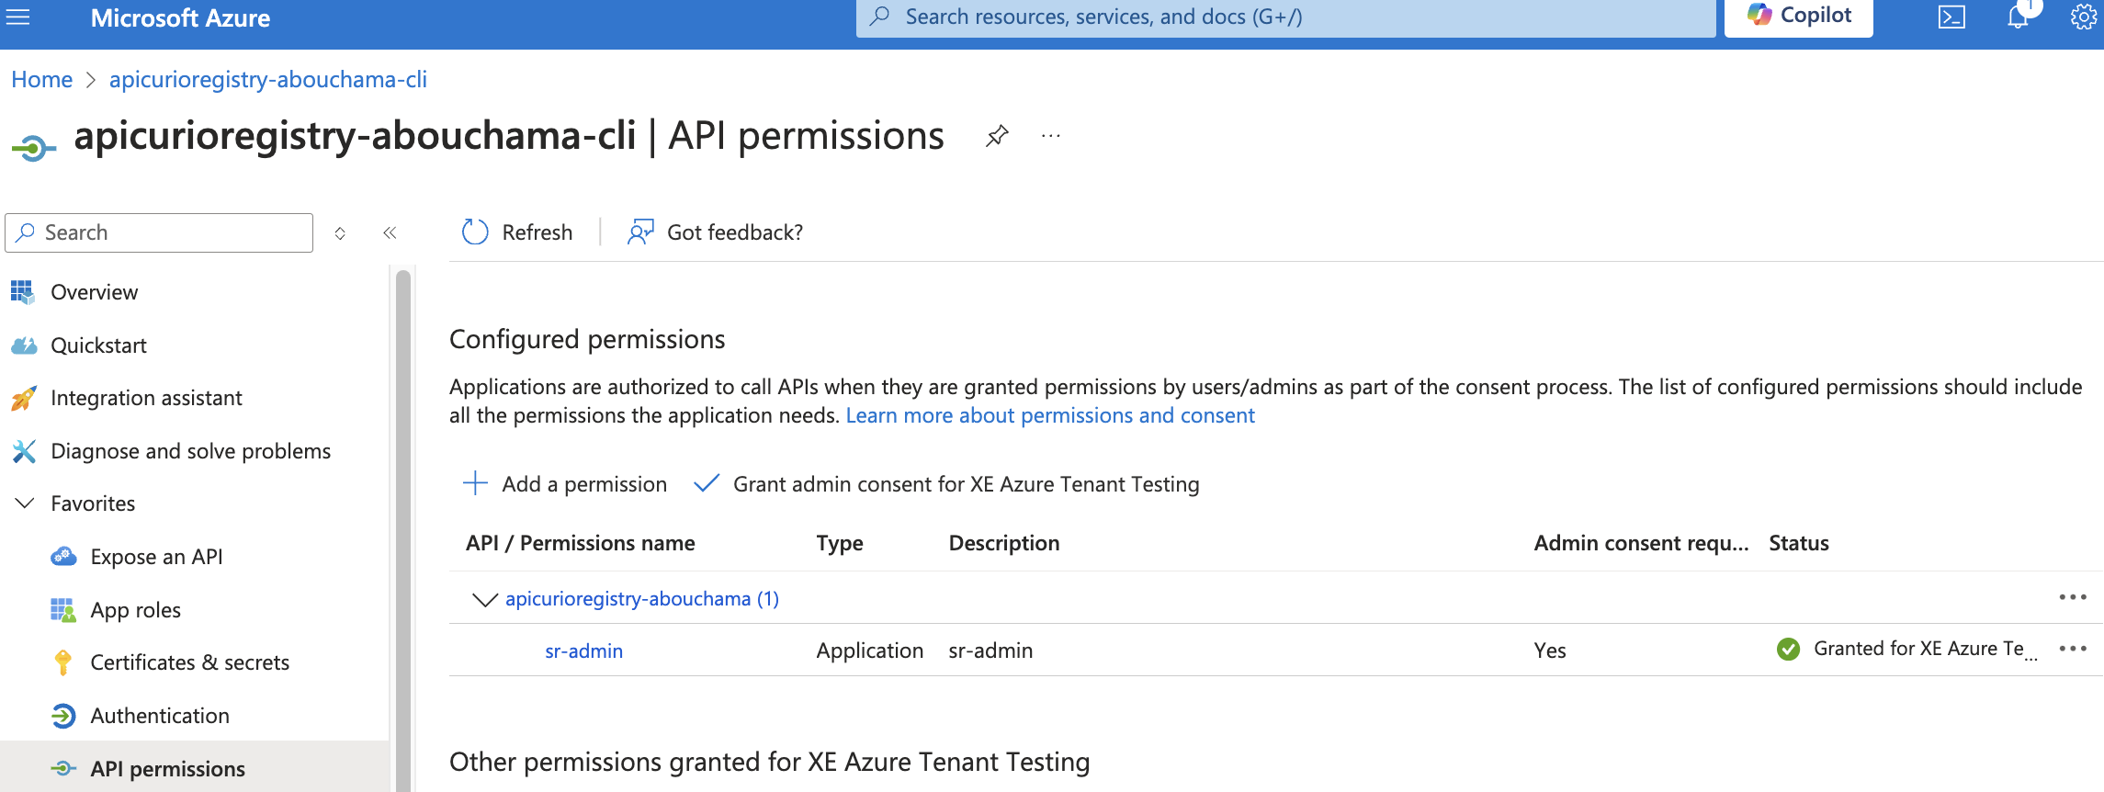Click the Yes admin consent cell
This screenshot has height=792, width=2104.
click(x=1549, y=651)
